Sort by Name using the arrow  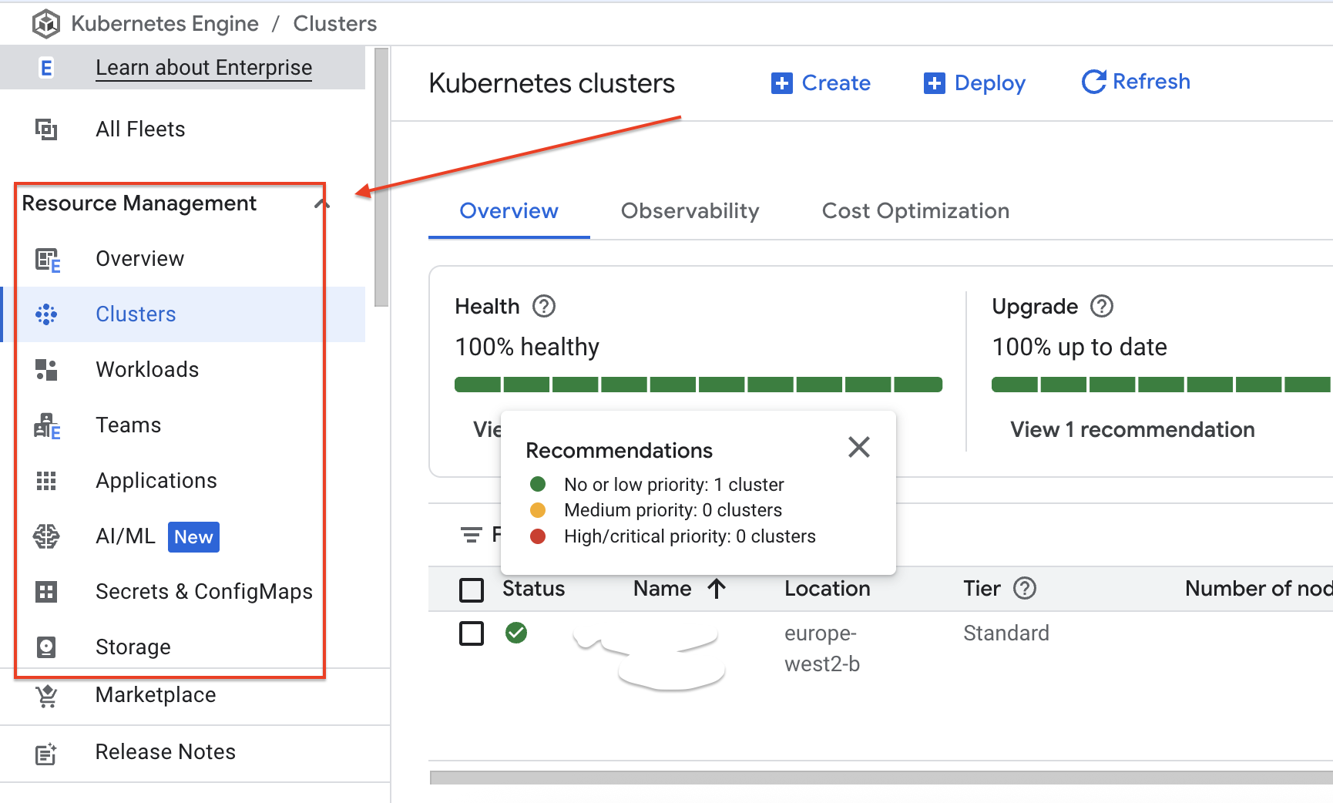coord(717,589)
